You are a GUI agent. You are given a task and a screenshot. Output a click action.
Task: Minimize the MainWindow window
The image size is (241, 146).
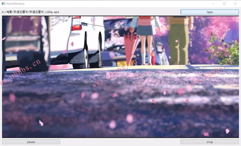[213, 3]
